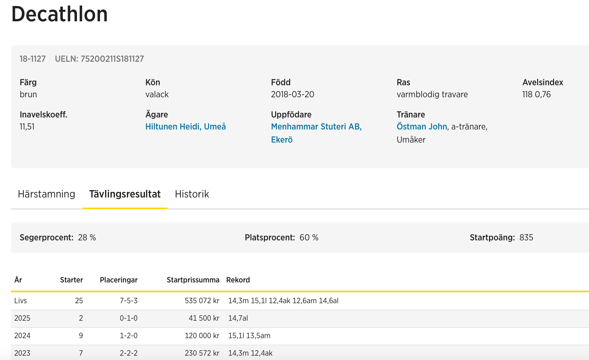
Task: Click the Startprissumma column header
Action: (193, 280)
